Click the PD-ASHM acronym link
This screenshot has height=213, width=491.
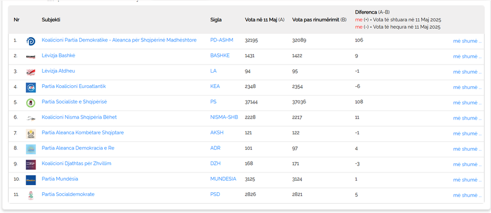click(221, 40)
